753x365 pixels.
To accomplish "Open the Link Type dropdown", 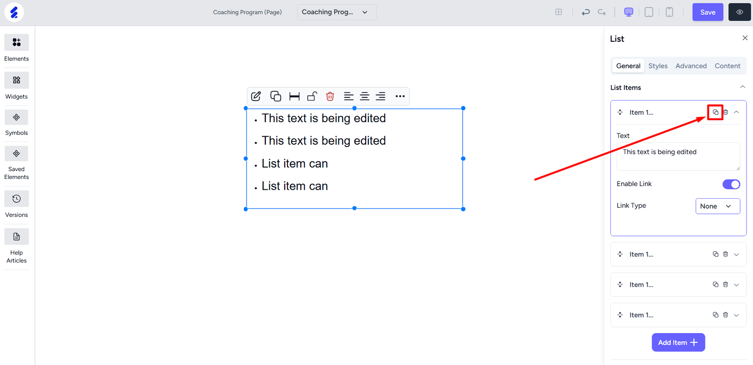I will tap(717, 206).
